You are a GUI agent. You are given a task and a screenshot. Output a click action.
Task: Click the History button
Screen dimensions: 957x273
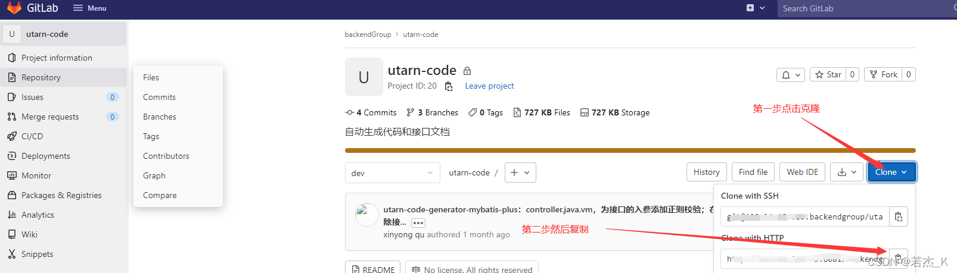point(707,172)
